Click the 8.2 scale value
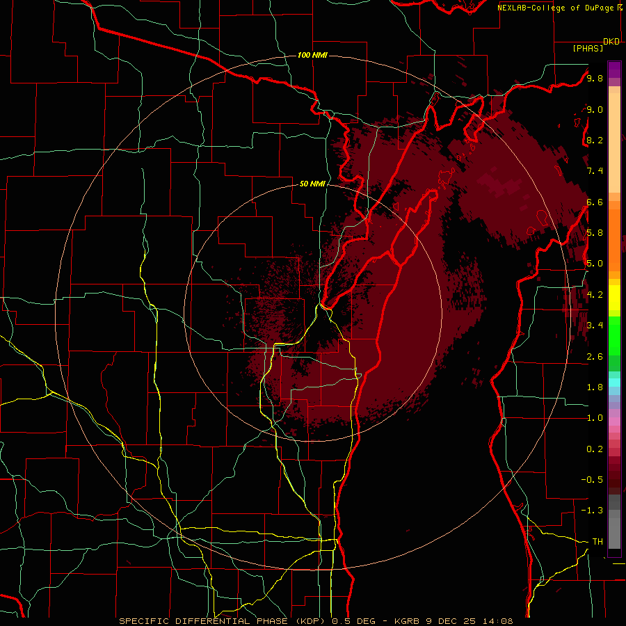Screen dimensions: 626x626 pyautogui.click(x=595, y=140)
